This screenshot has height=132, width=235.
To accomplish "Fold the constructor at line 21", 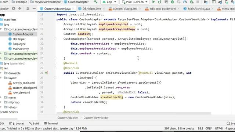I will pos(55,39).
